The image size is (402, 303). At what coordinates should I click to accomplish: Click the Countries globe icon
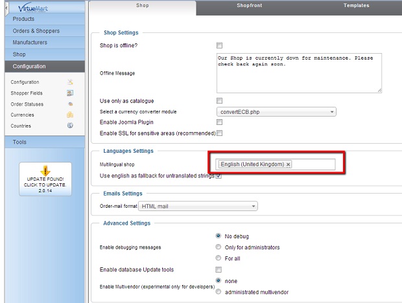pos(70,126)
